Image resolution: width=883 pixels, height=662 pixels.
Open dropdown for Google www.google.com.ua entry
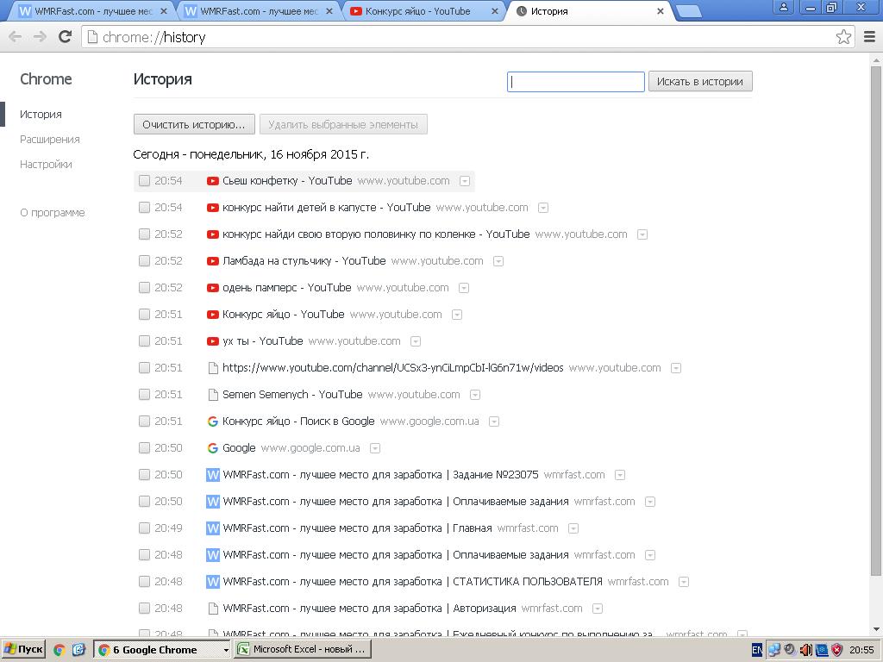coord(374,448)
